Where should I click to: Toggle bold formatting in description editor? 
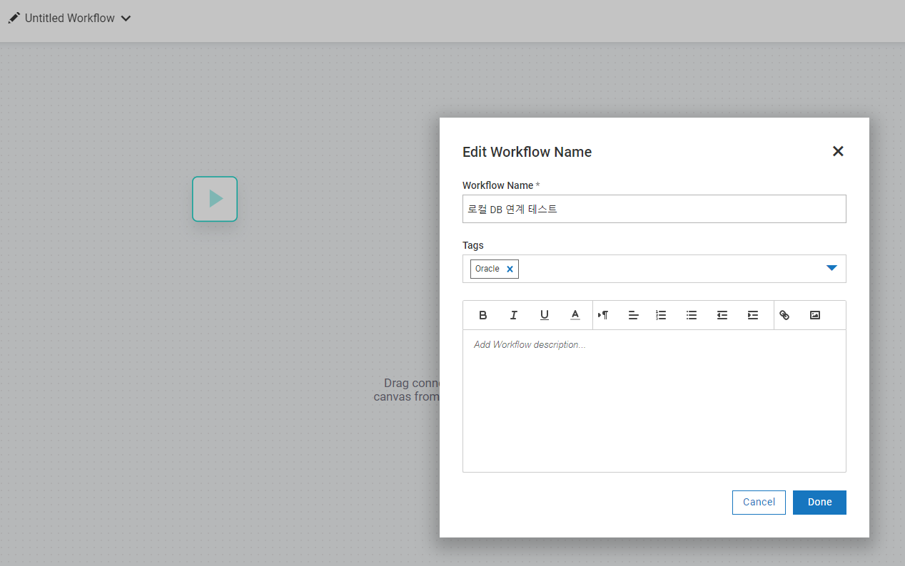[x=483, y=315]
